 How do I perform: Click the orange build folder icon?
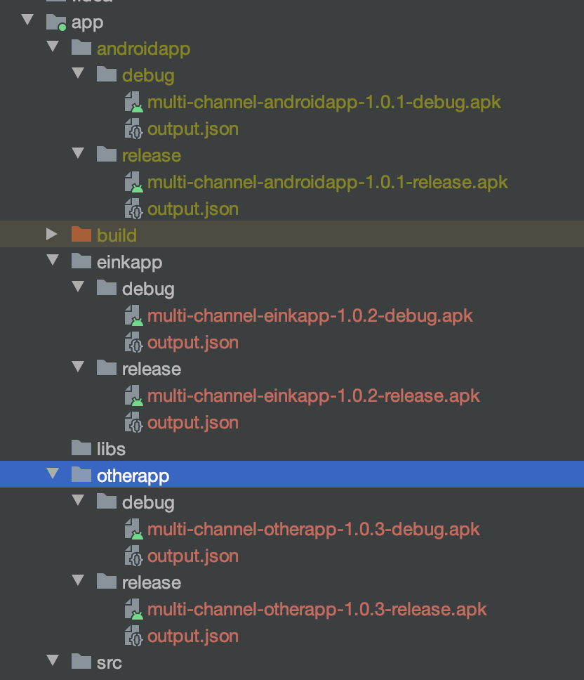(x=81, y=235)
